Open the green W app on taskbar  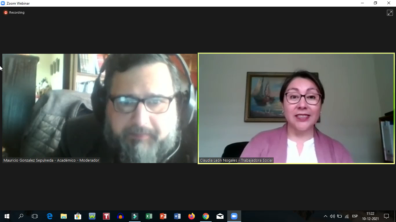92,216
